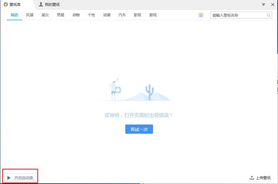Click the search magnifier icon

[x=268, y=15]
